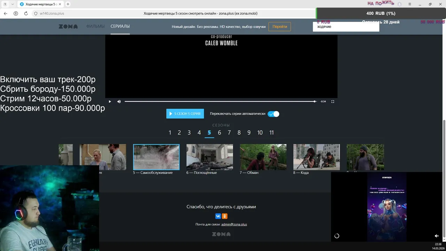Select season 2
Image resolution: width=446 pixels, height=251 pixels.
point(179,132)
